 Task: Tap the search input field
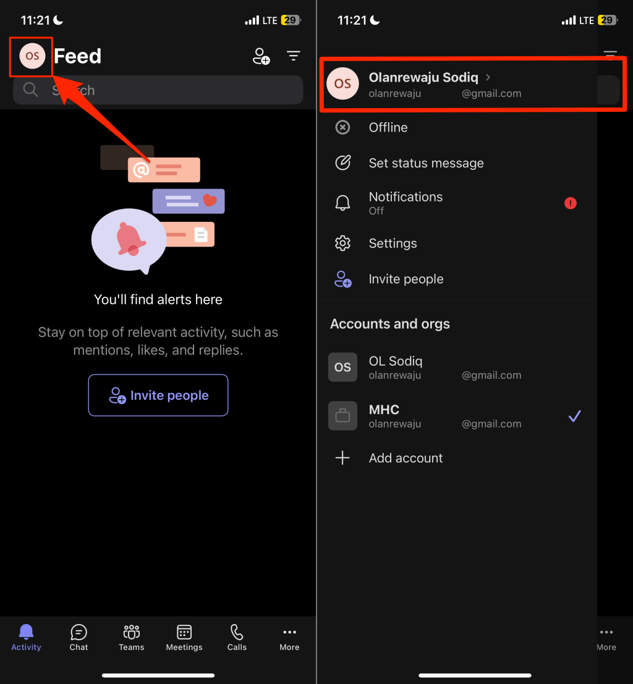158,90
